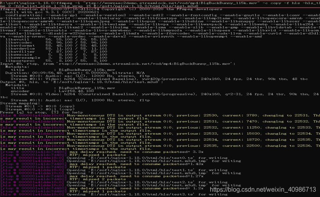Viewport: 320px width, 197px height.
Task: Select the 'libpostproc' version row
Action: click(x=56, y=61)
